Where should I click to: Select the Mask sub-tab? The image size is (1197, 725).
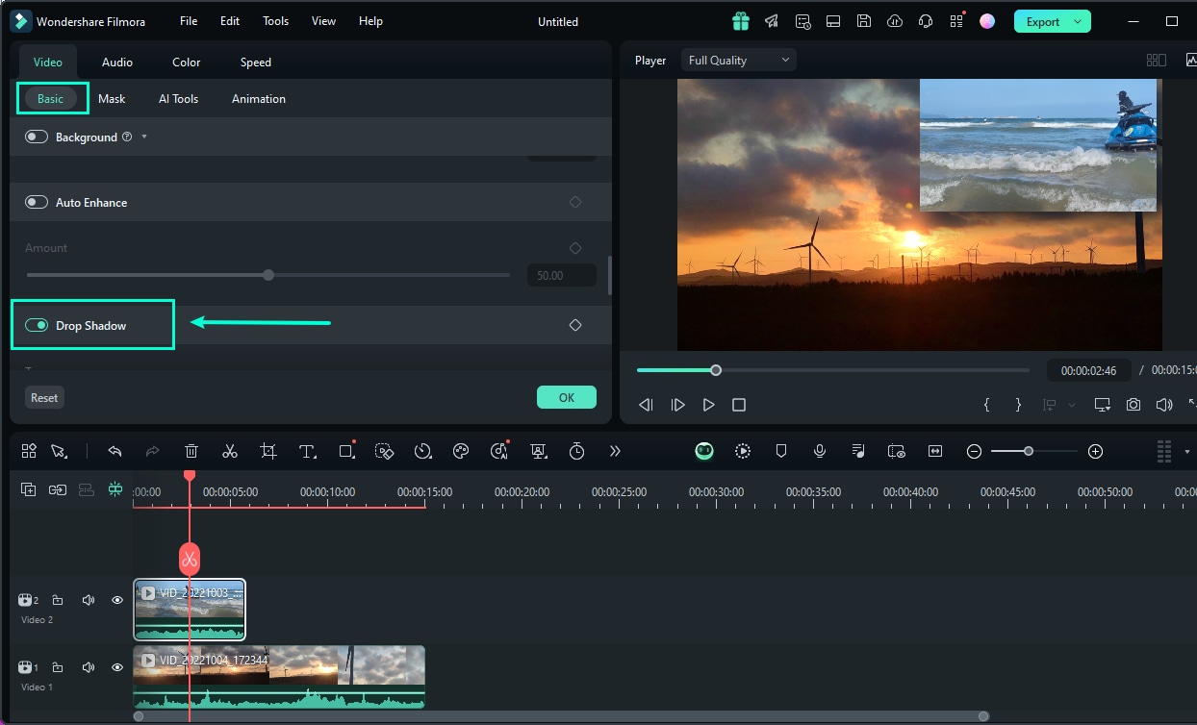112,99
